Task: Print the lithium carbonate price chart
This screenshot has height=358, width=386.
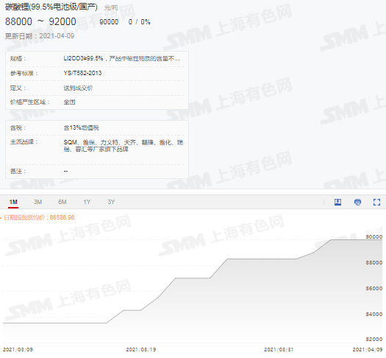Action: click(357, 202)
